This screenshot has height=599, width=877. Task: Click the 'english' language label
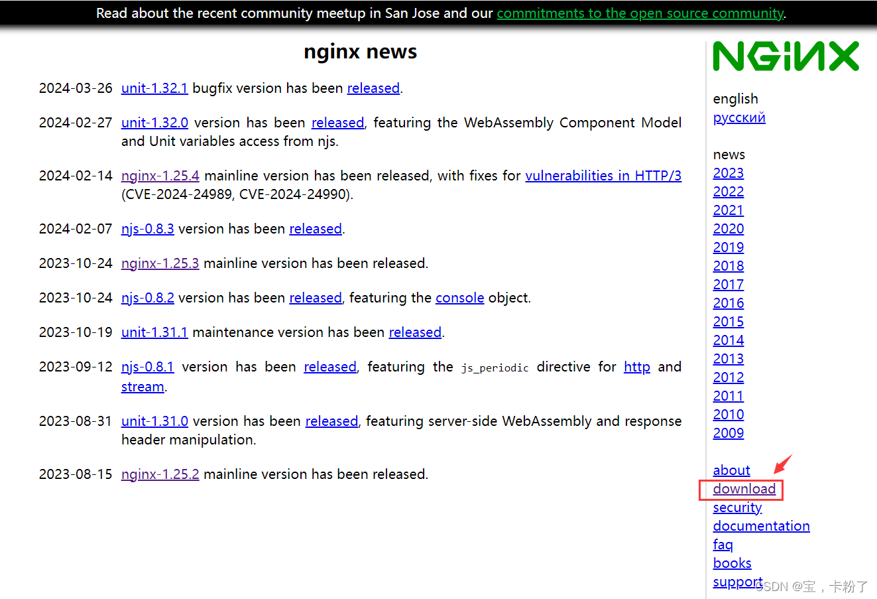735,99
